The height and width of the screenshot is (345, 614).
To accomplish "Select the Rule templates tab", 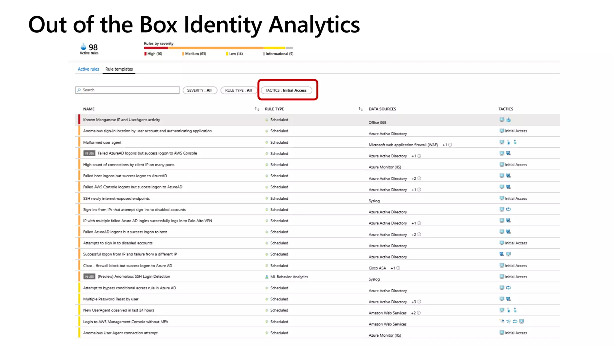I will (119, 69).
